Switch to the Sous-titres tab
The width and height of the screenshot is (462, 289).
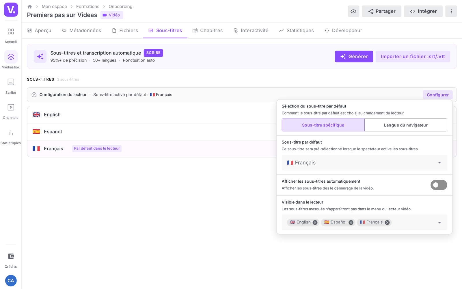[165, 31]
